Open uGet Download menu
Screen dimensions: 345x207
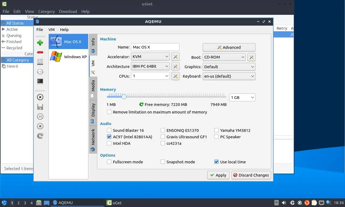click(x=68, y=11)
